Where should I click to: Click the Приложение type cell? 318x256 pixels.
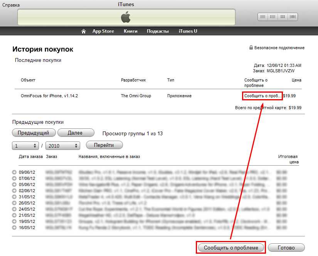click(179, 96)
